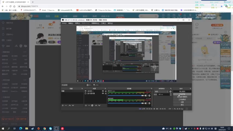Screen dimensions: 233x131
Task: Click the OBS preview canvas
Action: (x=126, y=54)
